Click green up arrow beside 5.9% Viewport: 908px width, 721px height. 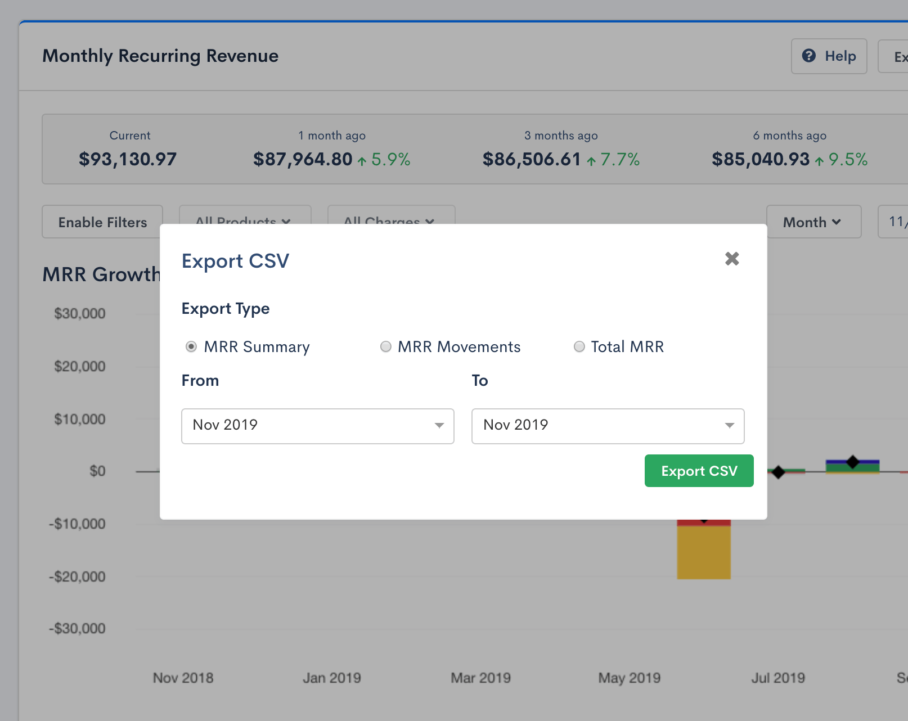tap(362, 161)
